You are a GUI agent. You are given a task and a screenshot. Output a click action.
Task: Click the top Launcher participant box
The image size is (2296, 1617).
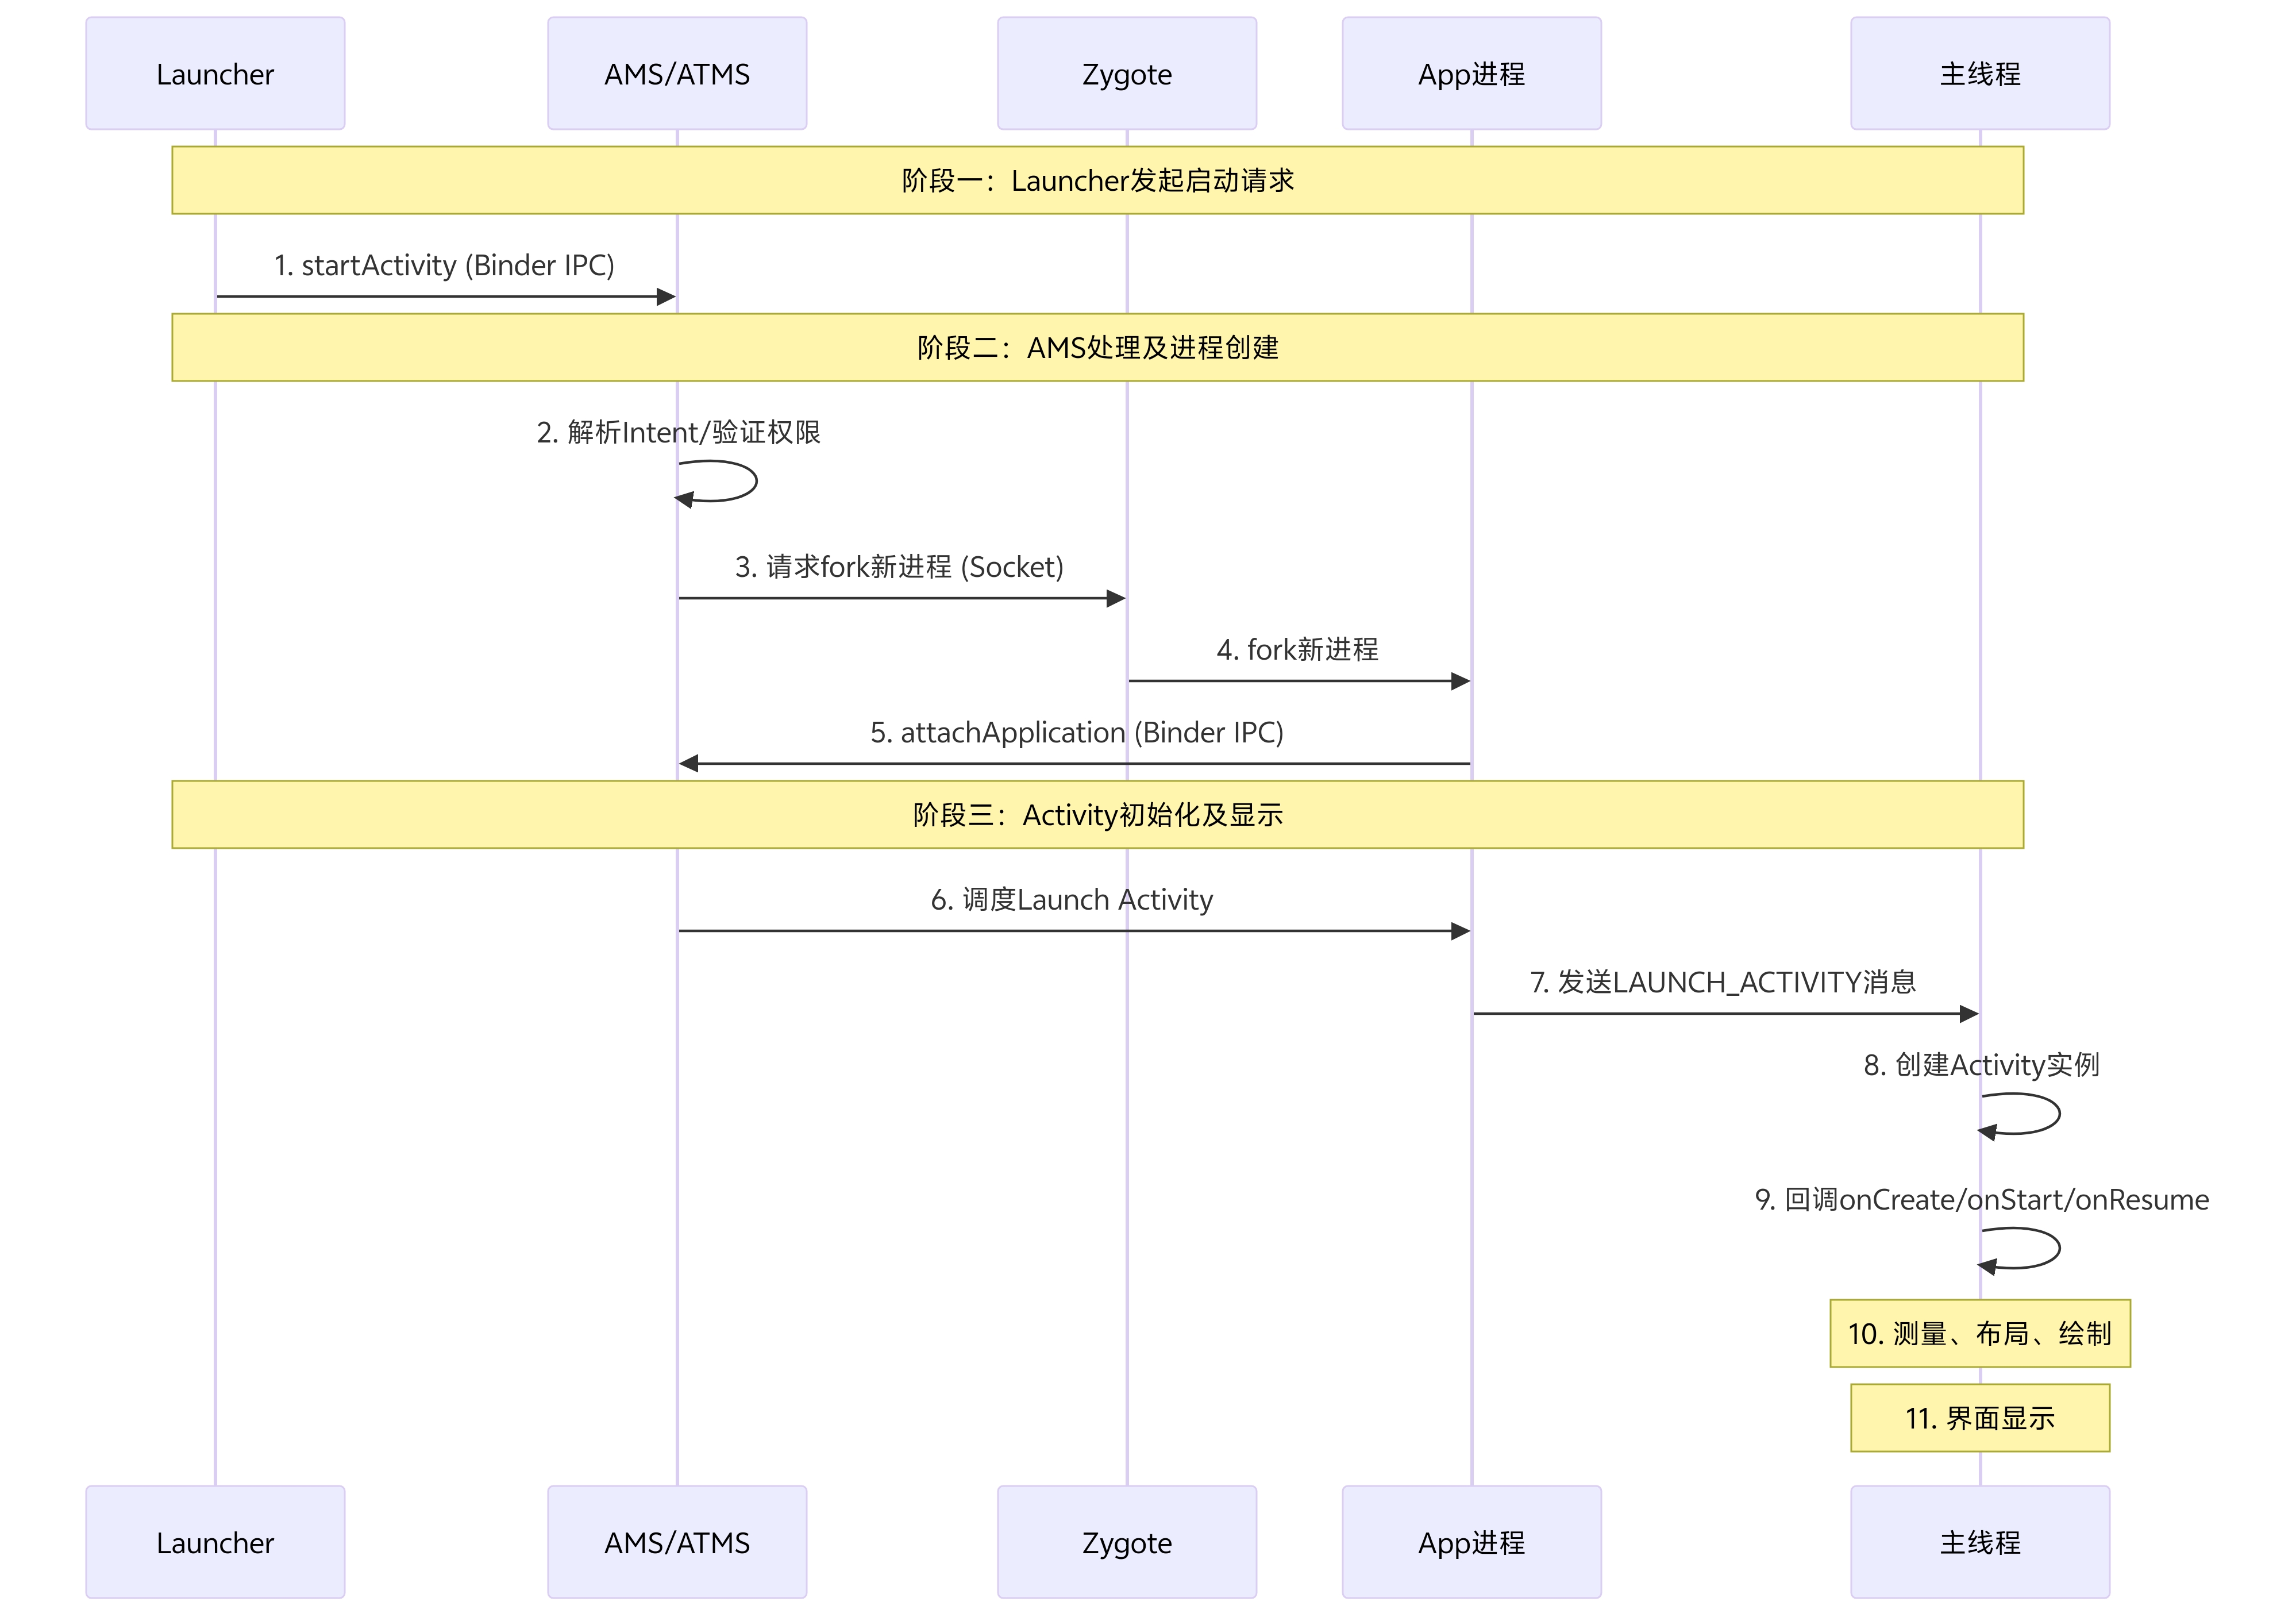pyautogui.click(x=215, y=73)
